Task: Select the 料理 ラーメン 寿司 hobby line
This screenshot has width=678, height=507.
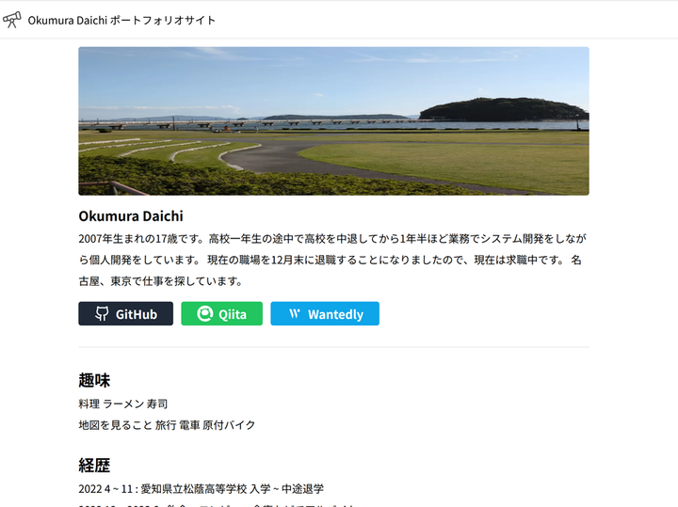Action: coord(122,404)
